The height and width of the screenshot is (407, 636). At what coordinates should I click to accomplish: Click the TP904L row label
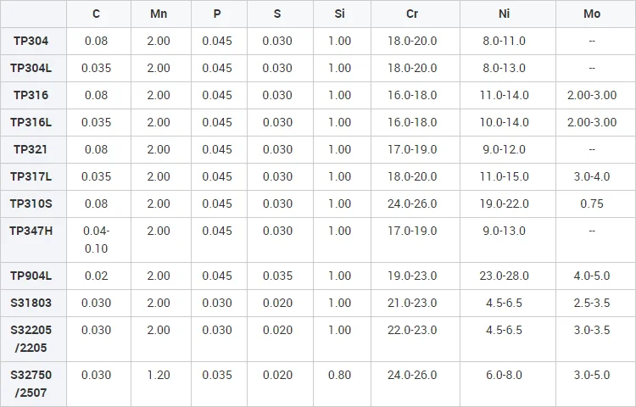pos(31,276)
